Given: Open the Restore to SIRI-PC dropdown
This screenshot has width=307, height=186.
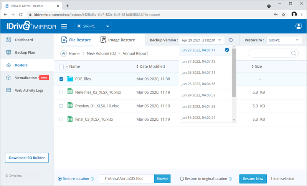Looking at the screenshot, I should tap(284, 40).
